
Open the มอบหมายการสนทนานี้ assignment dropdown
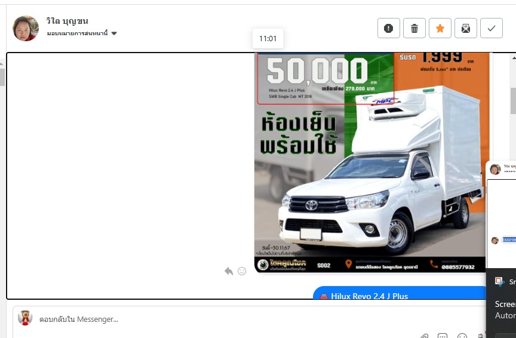pos(82,33)
